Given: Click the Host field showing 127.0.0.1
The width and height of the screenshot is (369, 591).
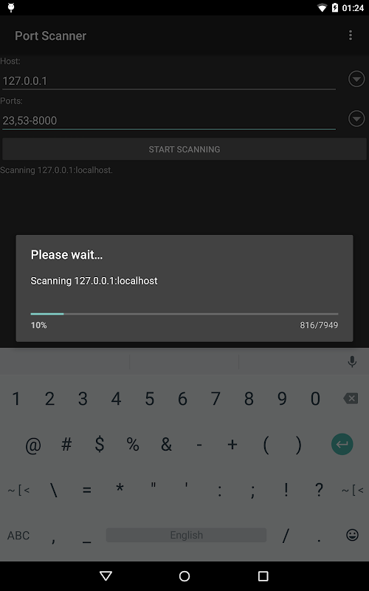Looking at the screenshot, I should pos(169,81).
